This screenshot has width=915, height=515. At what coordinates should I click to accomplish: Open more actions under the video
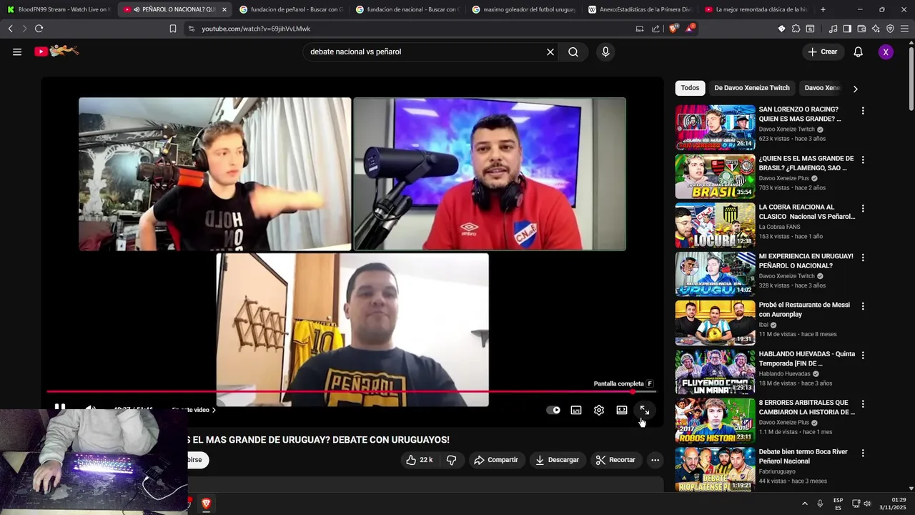point(655,460)
